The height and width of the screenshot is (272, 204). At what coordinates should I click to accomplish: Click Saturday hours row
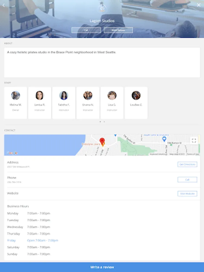[x=29, y=247]
